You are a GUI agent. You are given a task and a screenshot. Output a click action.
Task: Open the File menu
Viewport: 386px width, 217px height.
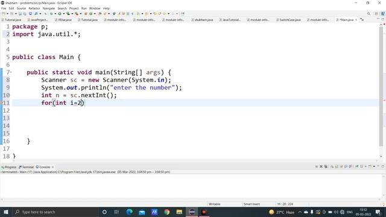click(x=4, y=8)
